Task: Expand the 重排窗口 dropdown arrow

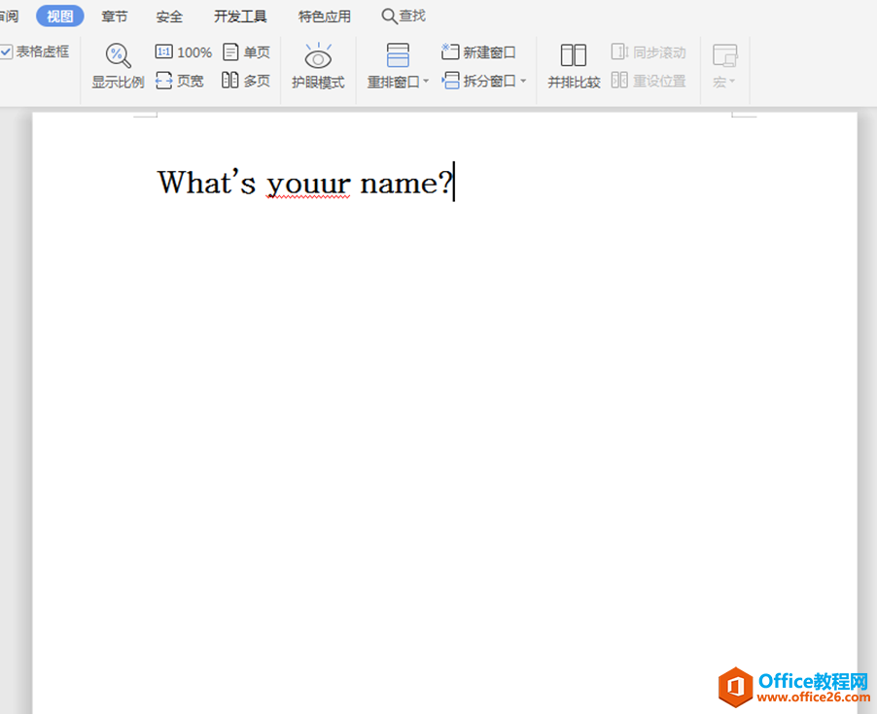Action: click(x=426, y=82)
